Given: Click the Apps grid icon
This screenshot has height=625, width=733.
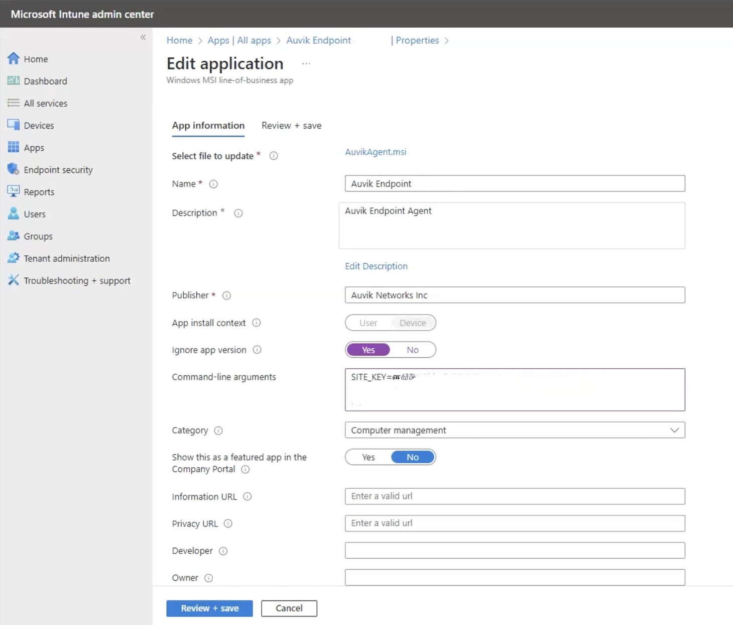Looking at the screenshot, I should pyautogui.click(x=14, y=147).
